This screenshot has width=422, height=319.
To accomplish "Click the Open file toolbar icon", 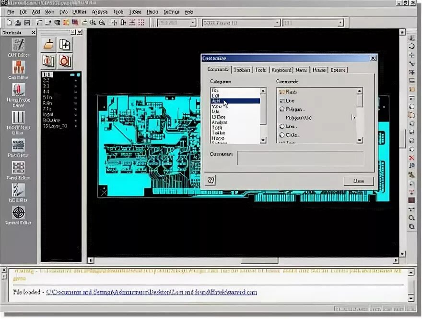I will coord(18,23).
